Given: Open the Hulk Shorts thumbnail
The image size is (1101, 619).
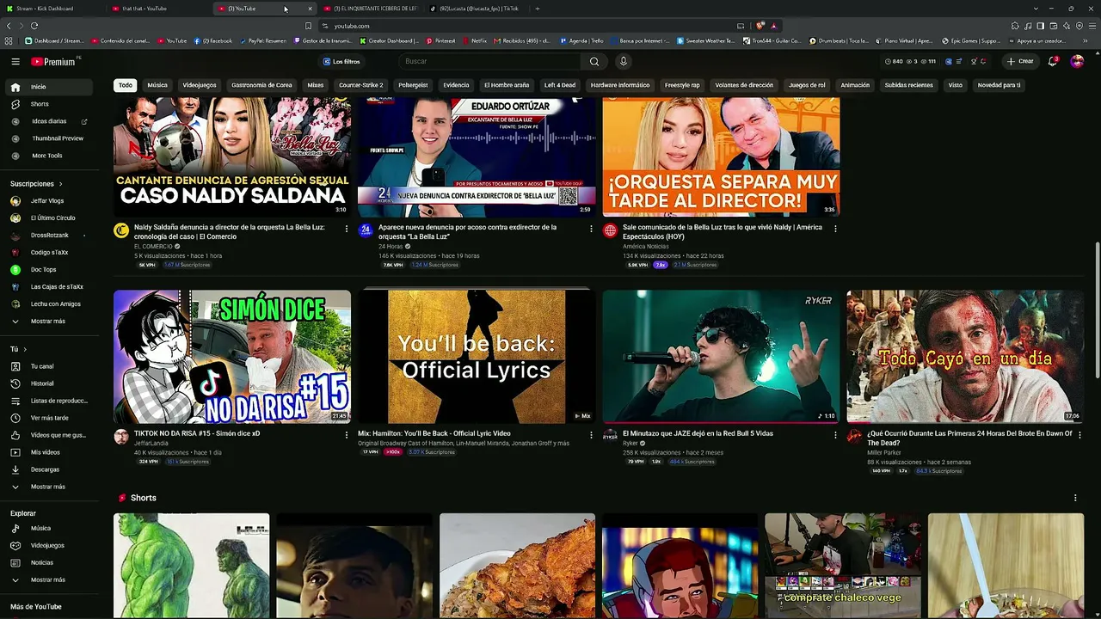Looking at the screenshot, I should [x=191, y=566].
